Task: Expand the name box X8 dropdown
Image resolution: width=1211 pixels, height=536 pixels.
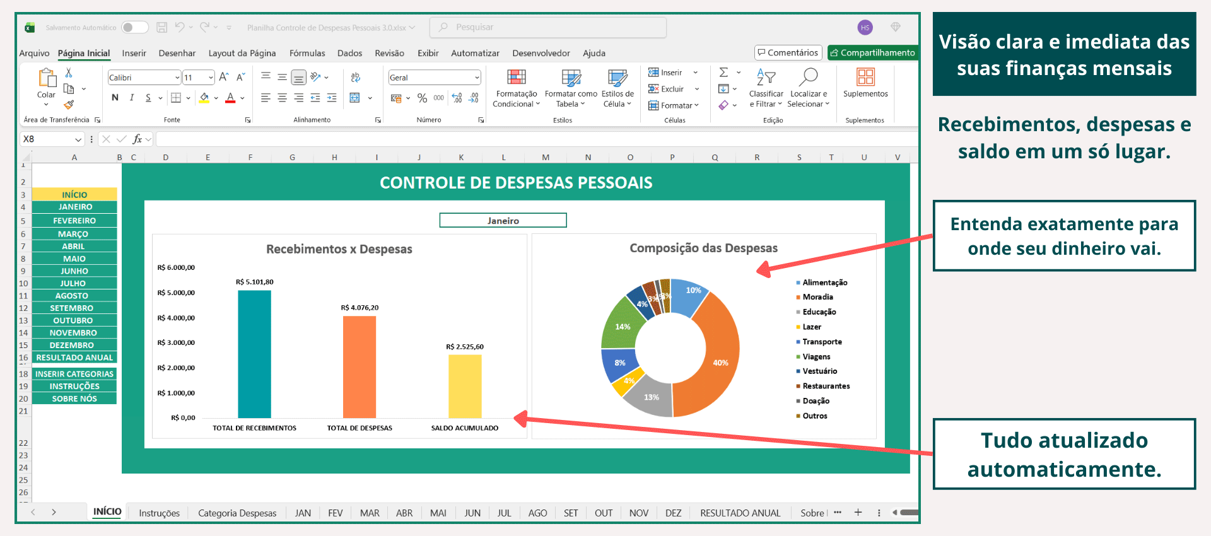Action: [x=78, y=139]
